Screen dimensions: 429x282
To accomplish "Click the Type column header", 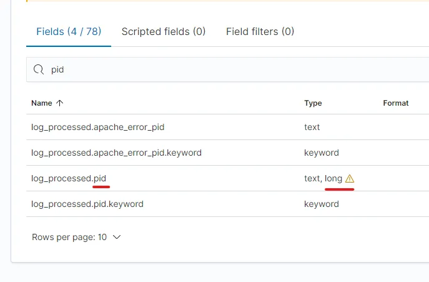I will 313,103.
